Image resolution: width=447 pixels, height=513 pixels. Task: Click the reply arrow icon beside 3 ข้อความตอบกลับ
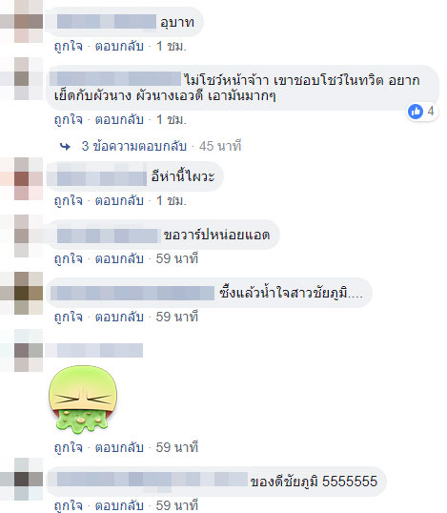tap(65, 147)
